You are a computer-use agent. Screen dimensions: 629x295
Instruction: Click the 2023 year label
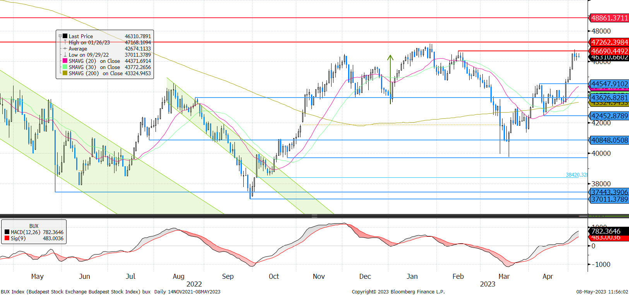click(488, 284)
